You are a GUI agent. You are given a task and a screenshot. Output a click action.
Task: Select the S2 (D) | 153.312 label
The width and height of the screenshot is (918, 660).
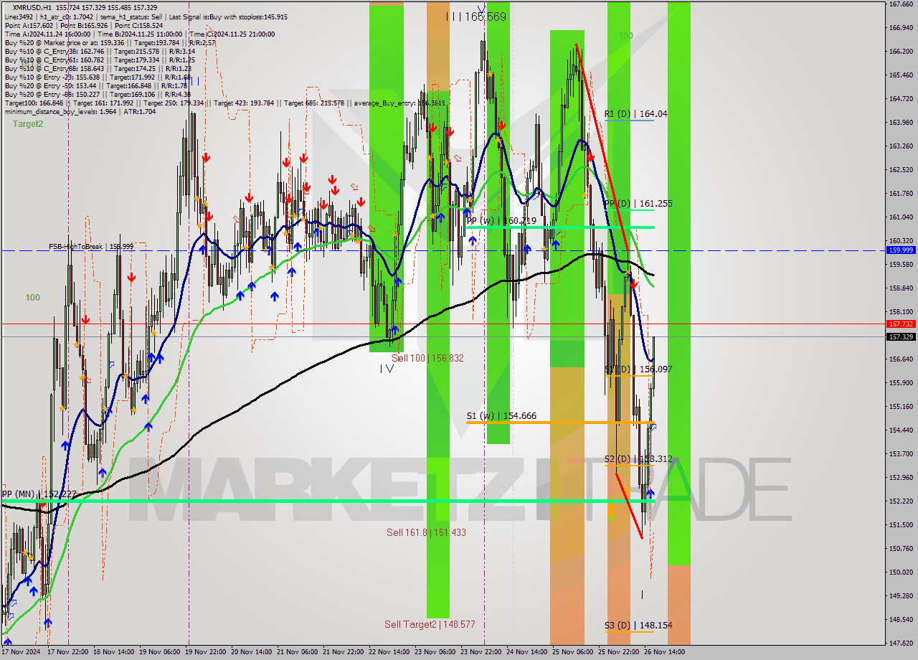[x=638, y=459]
